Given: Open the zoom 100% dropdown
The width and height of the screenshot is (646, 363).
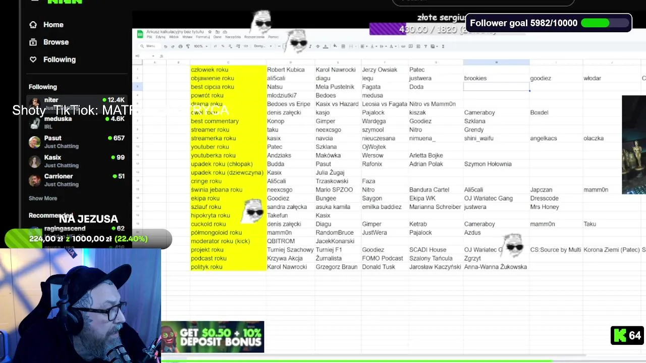Looking at the screenshot, I should [201, 46].
